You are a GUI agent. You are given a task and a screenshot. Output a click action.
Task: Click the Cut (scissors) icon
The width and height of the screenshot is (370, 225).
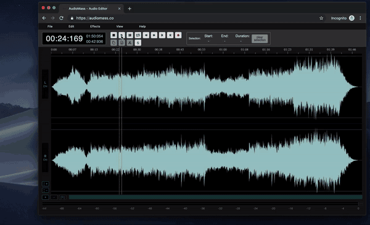tap(129, 43)
